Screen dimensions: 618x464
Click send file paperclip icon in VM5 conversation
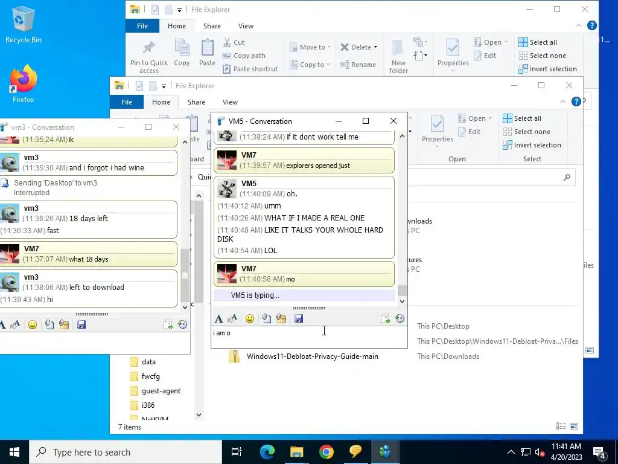[x=266, y=318]
